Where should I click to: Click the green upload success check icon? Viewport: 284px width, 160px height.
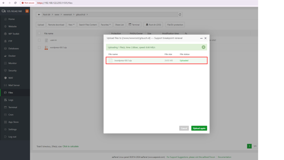click(203, 47)
